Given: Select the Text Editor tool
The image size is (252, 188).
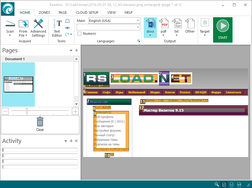Looking at the screenshot, I should click(x=57, y=28).
